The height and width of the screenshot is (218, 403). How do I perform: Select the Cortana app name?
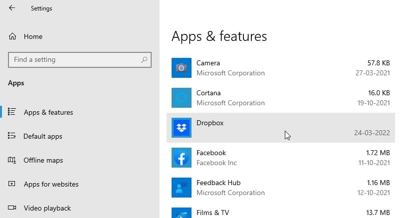pos(208,93)
